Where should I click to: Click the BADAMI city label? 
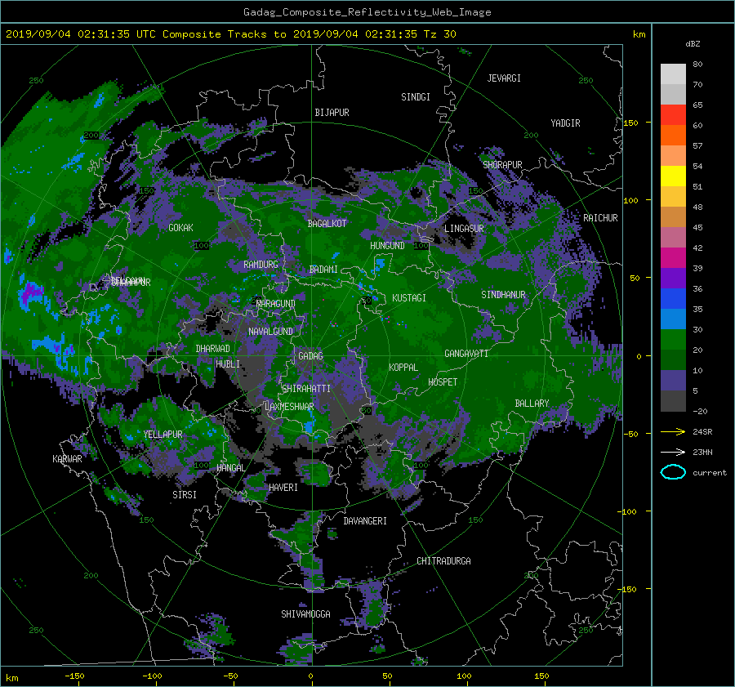click(x=323, y=270)
